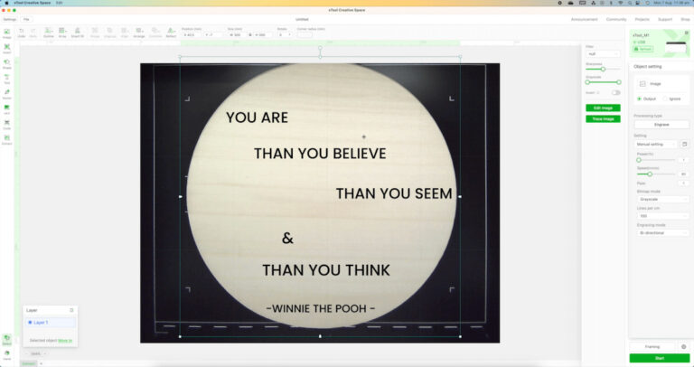Open the File menu
694x367 pixels.
point(26,18)
